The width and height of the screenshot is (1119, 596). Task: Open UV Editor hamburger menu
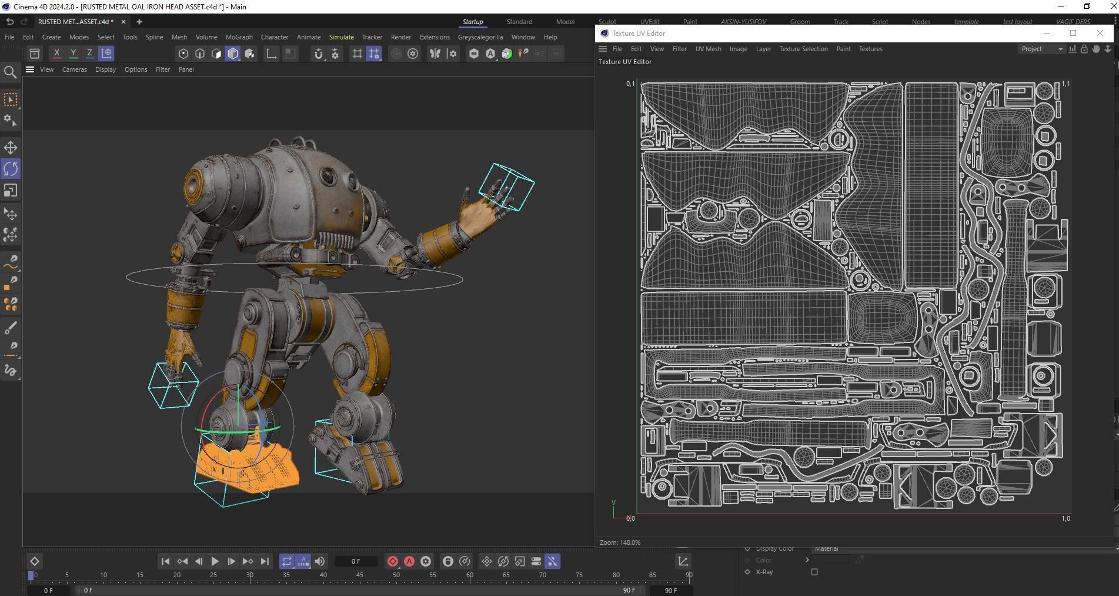[603, 49]
